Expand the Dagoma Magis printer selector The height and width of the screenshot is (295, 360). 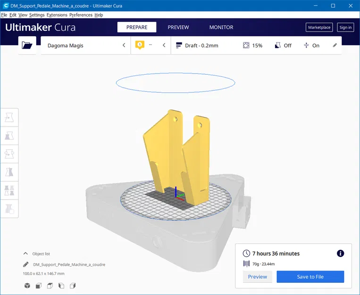coord(85,45)
